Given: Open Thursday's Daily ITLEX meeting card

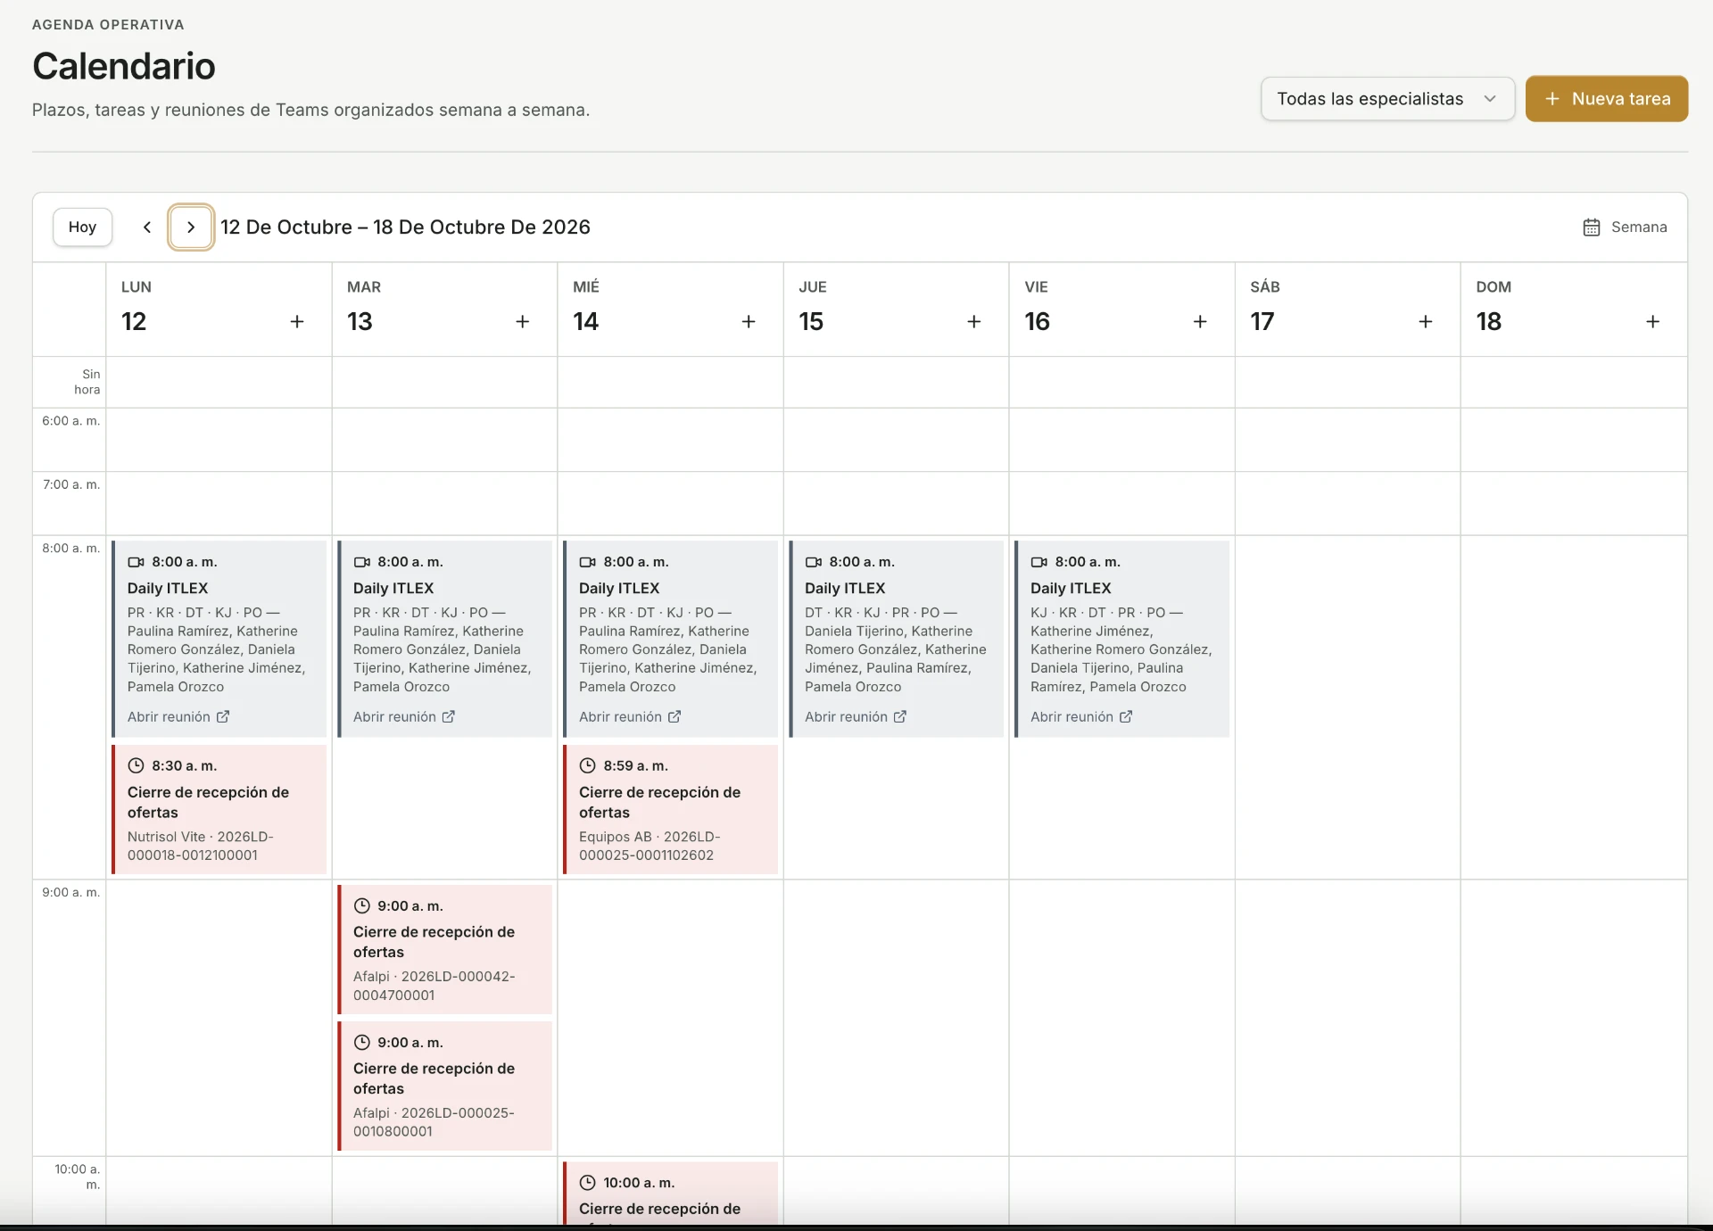Looking at the screenshot, I should [897, 639].
